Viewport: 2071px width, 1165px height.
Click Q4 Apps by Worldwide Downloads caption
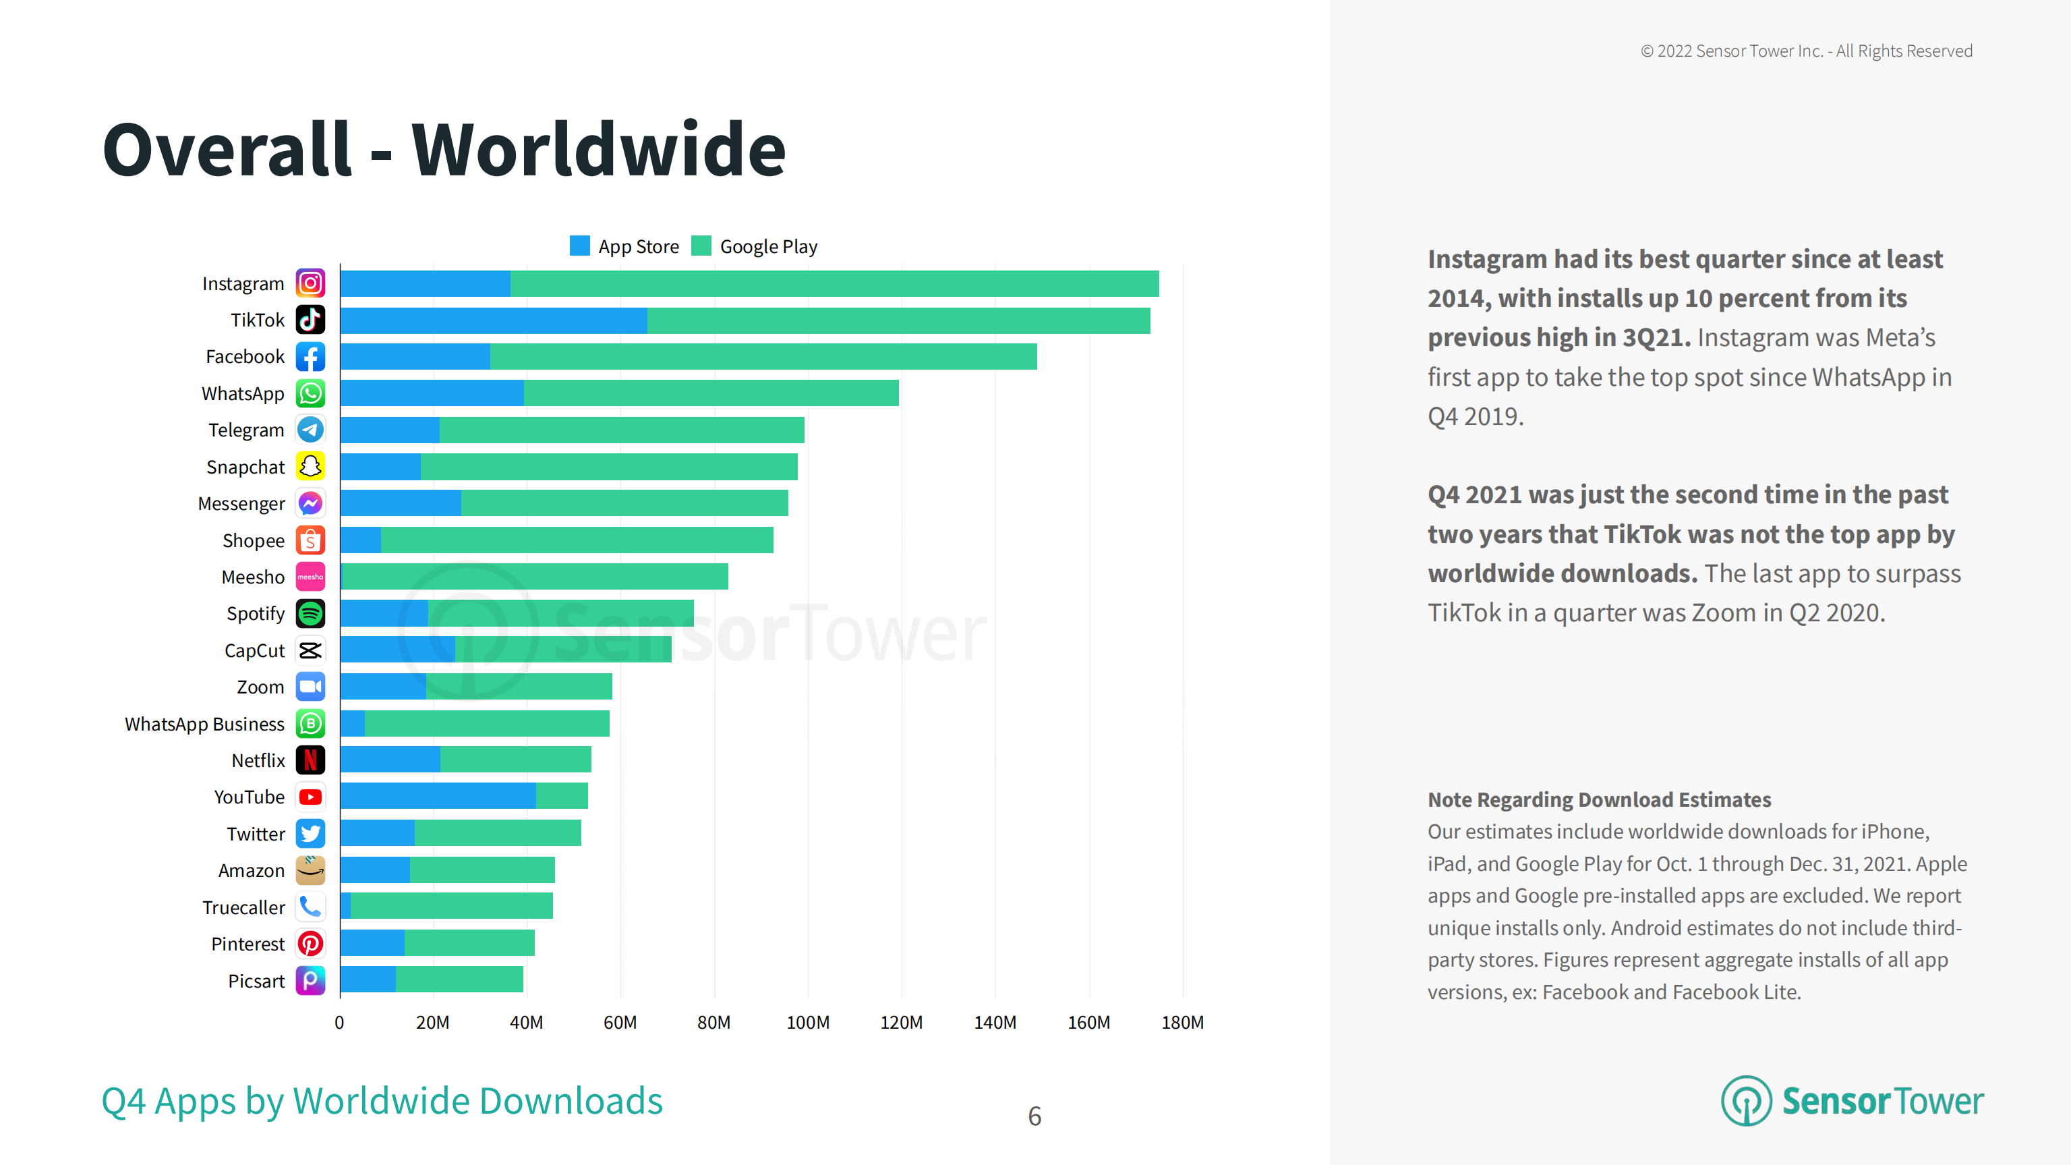coord(382,1101)
